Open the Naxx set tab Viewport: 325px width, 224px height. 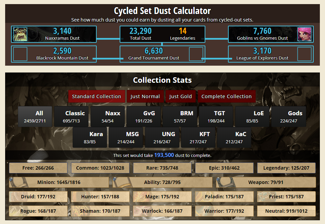(108, 117)
